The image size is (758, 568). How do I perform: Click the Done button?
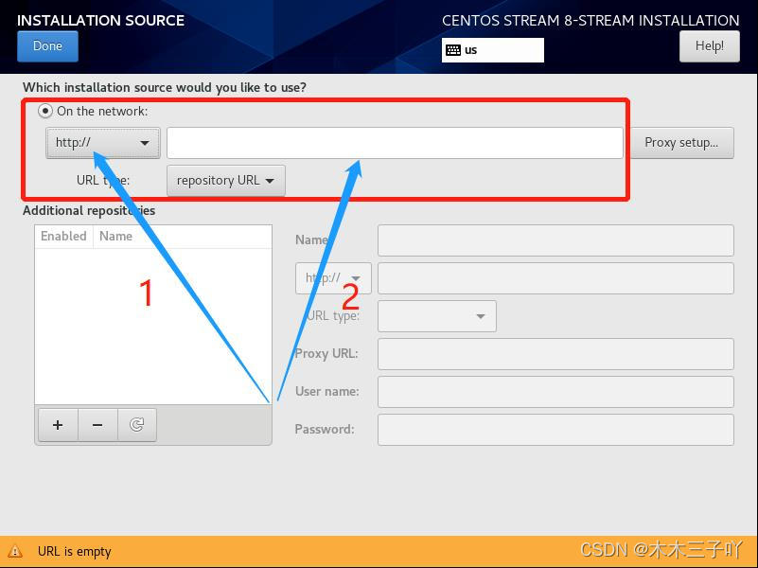(47, 45)
